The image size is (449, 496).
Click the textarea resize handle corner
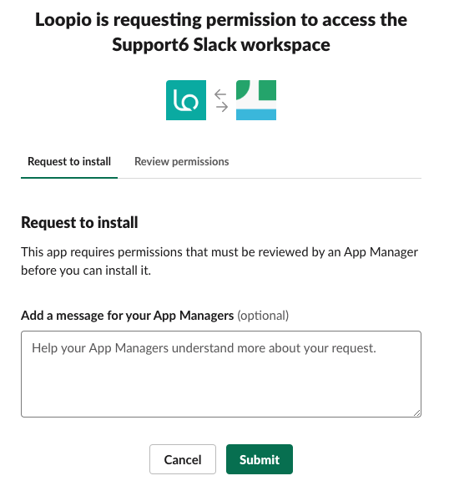click(417, 413)
